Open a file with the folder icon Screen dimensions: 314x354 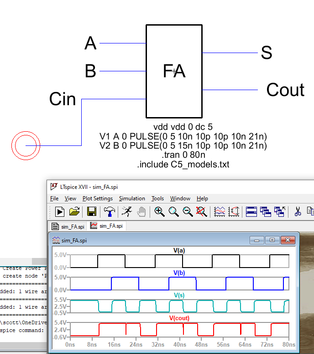(x=74, y=211)
